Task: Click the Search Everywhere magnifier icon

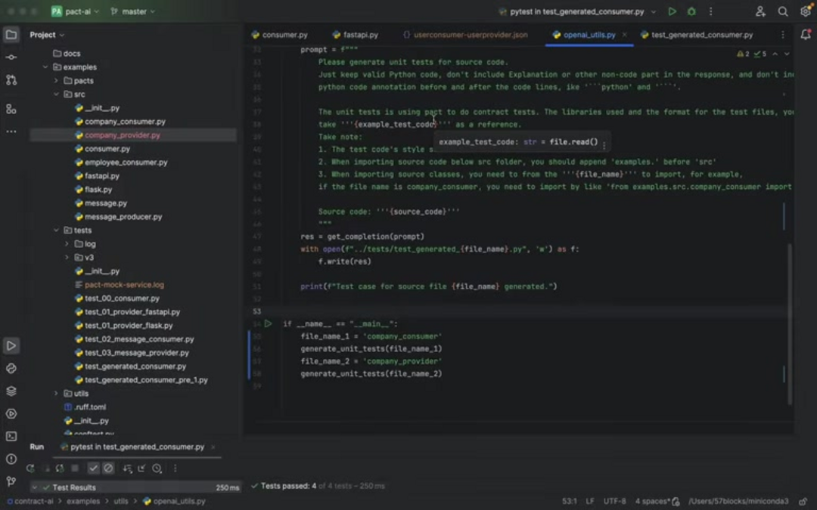Action: click(783, 11)
